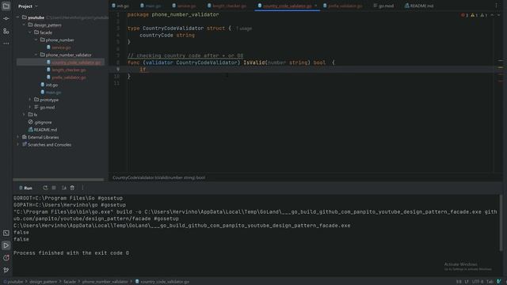Click the Run console vertical scrollbar
This screenshot has width=507, height=285.
(501, 222)
